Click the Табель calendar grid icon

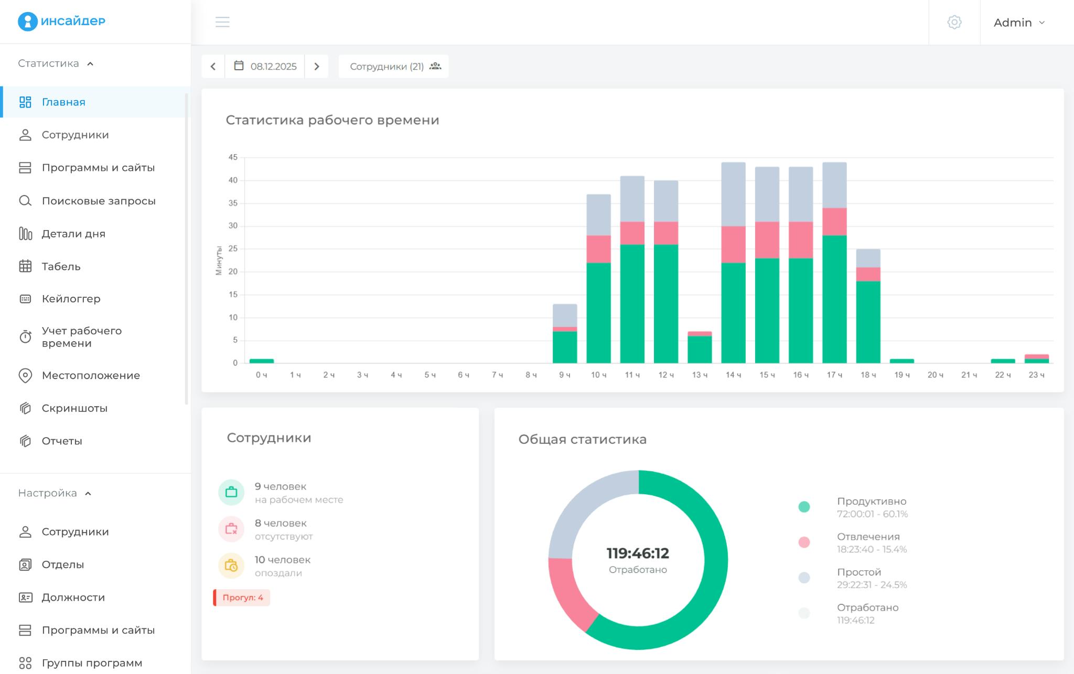click(25, 266)
